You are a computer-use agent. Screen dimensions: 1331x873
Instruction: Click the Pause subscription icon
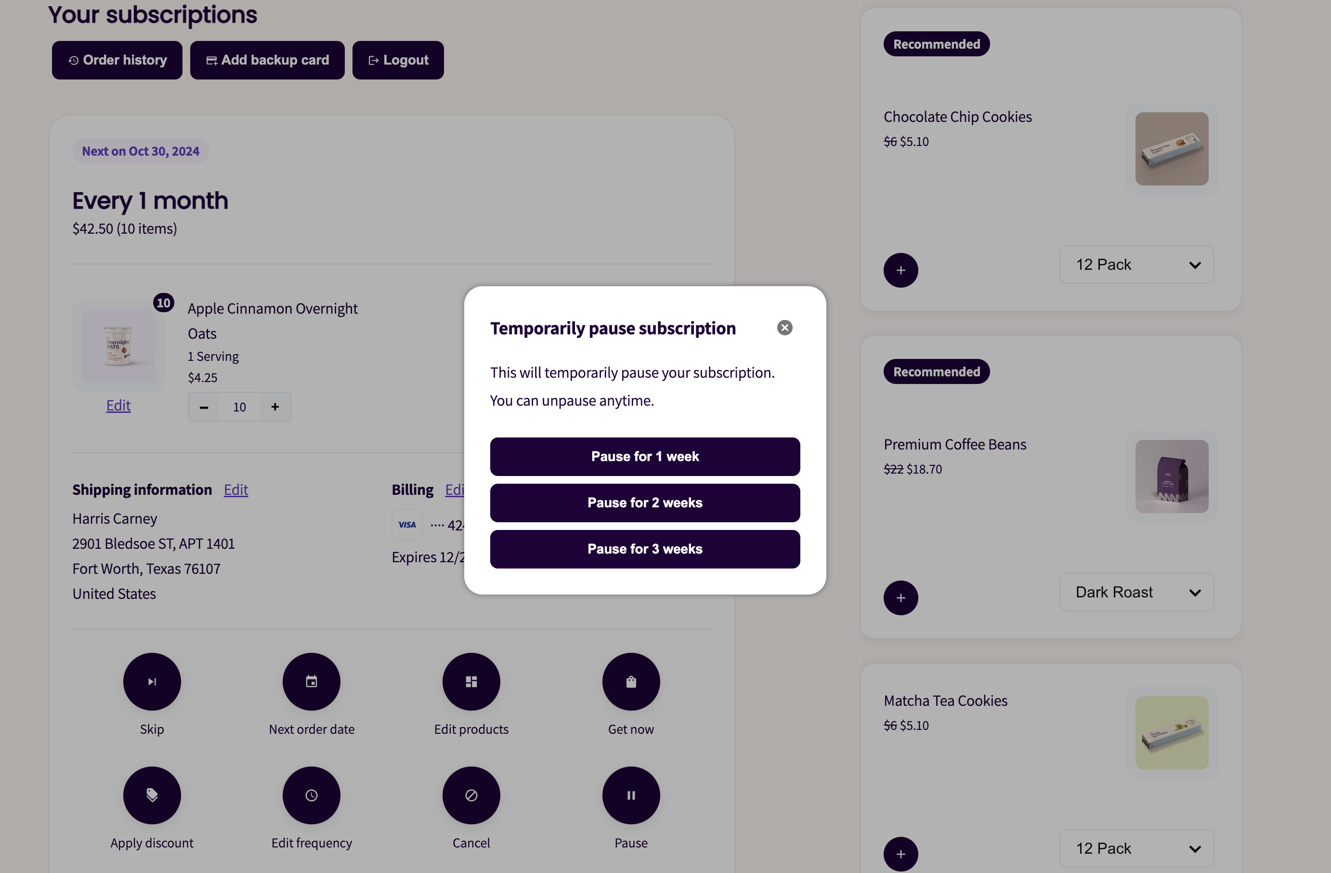(x=631, y=795)
